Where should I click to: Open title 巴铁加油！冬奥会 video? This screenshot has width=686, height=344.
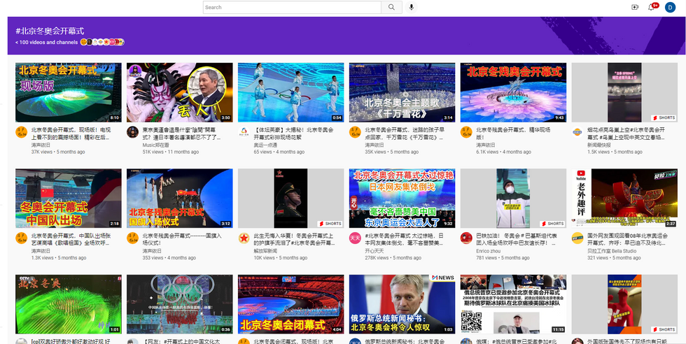click(x=516, y=239)
